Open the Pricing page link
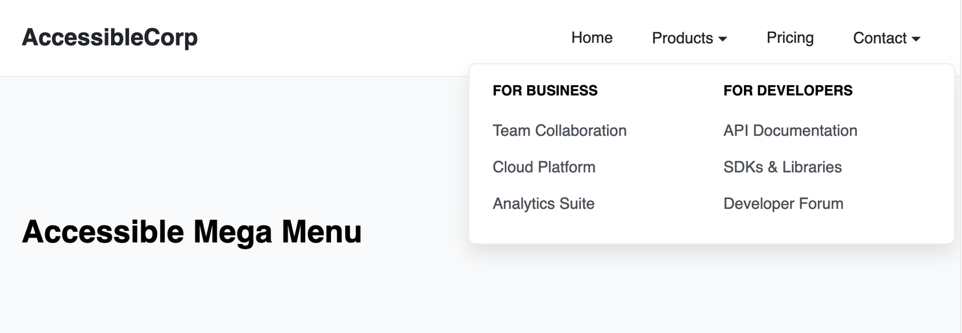962x333 pixels. 790,38
